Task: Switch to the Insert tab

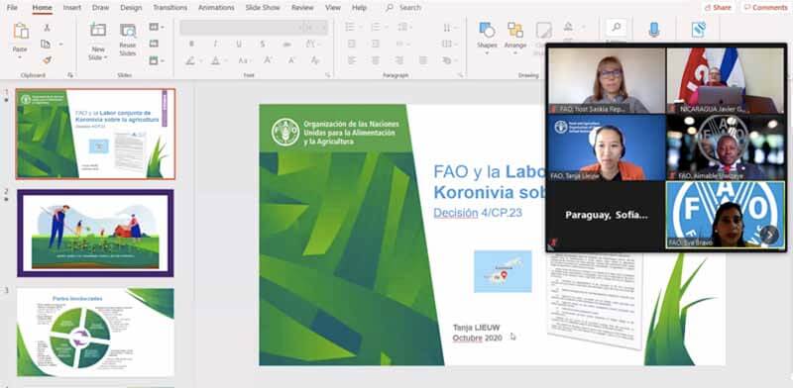Action: pyautogui.click(x=71, y=8)
